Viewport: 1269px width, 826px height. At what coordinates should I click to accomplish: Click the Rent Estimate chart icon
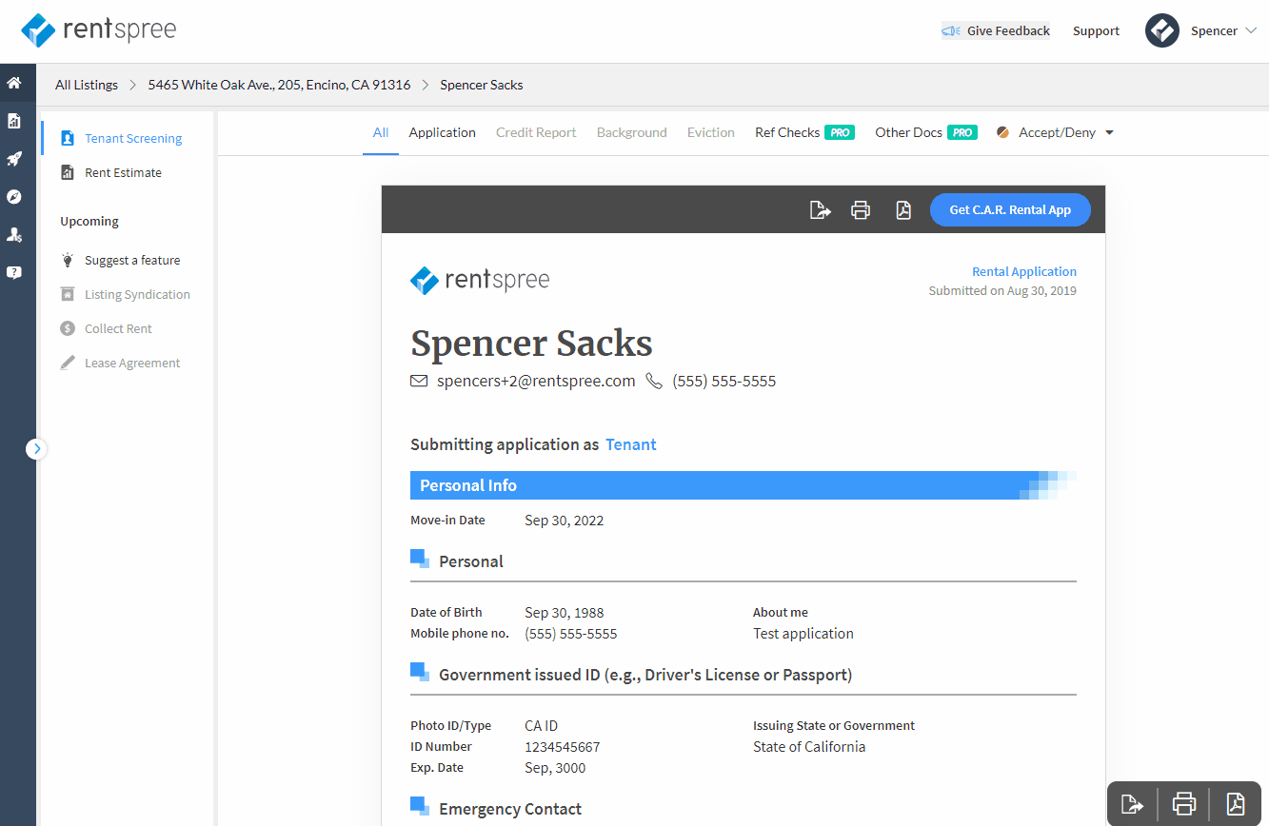[68, 173]
